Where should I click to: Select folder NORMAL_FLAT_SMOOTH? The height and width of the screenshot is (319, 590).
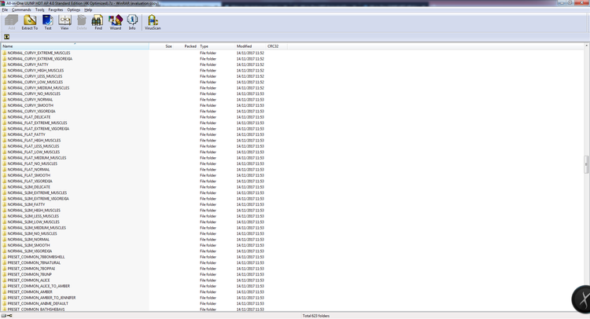click(29, 175)
